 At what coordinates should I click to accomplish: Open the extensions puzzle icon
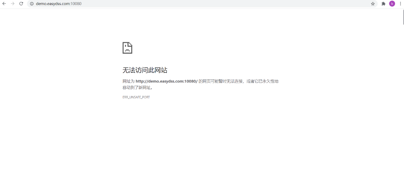383,4
